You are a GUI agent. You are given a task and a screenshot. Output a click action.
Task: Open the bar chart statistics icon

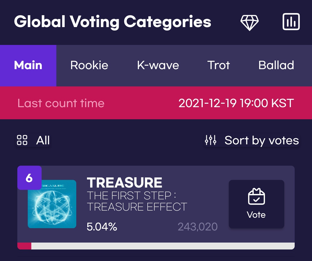point(291,22)
